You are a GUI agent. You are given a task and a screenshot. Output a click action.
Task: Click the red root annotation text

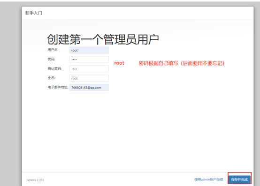119,63
